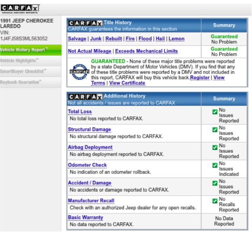
Task: Open the Total Loss link
Action: [80, 112]
